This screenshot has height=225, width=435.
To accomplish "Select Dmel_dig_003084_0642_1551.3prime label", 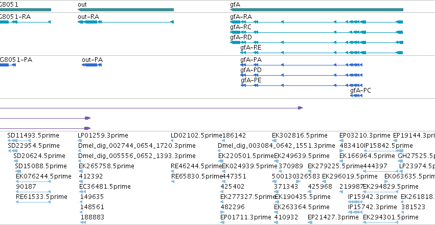I will click(277, 146).
